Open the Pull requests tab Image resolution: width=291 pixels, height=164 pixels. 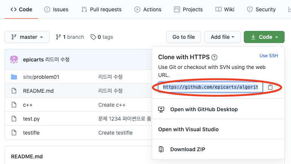click(101, 9)
